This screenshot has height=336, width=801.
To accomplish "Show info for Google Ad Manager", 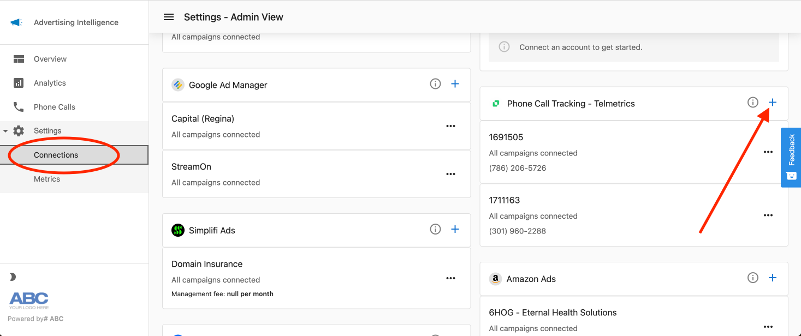I will [435, 84].
